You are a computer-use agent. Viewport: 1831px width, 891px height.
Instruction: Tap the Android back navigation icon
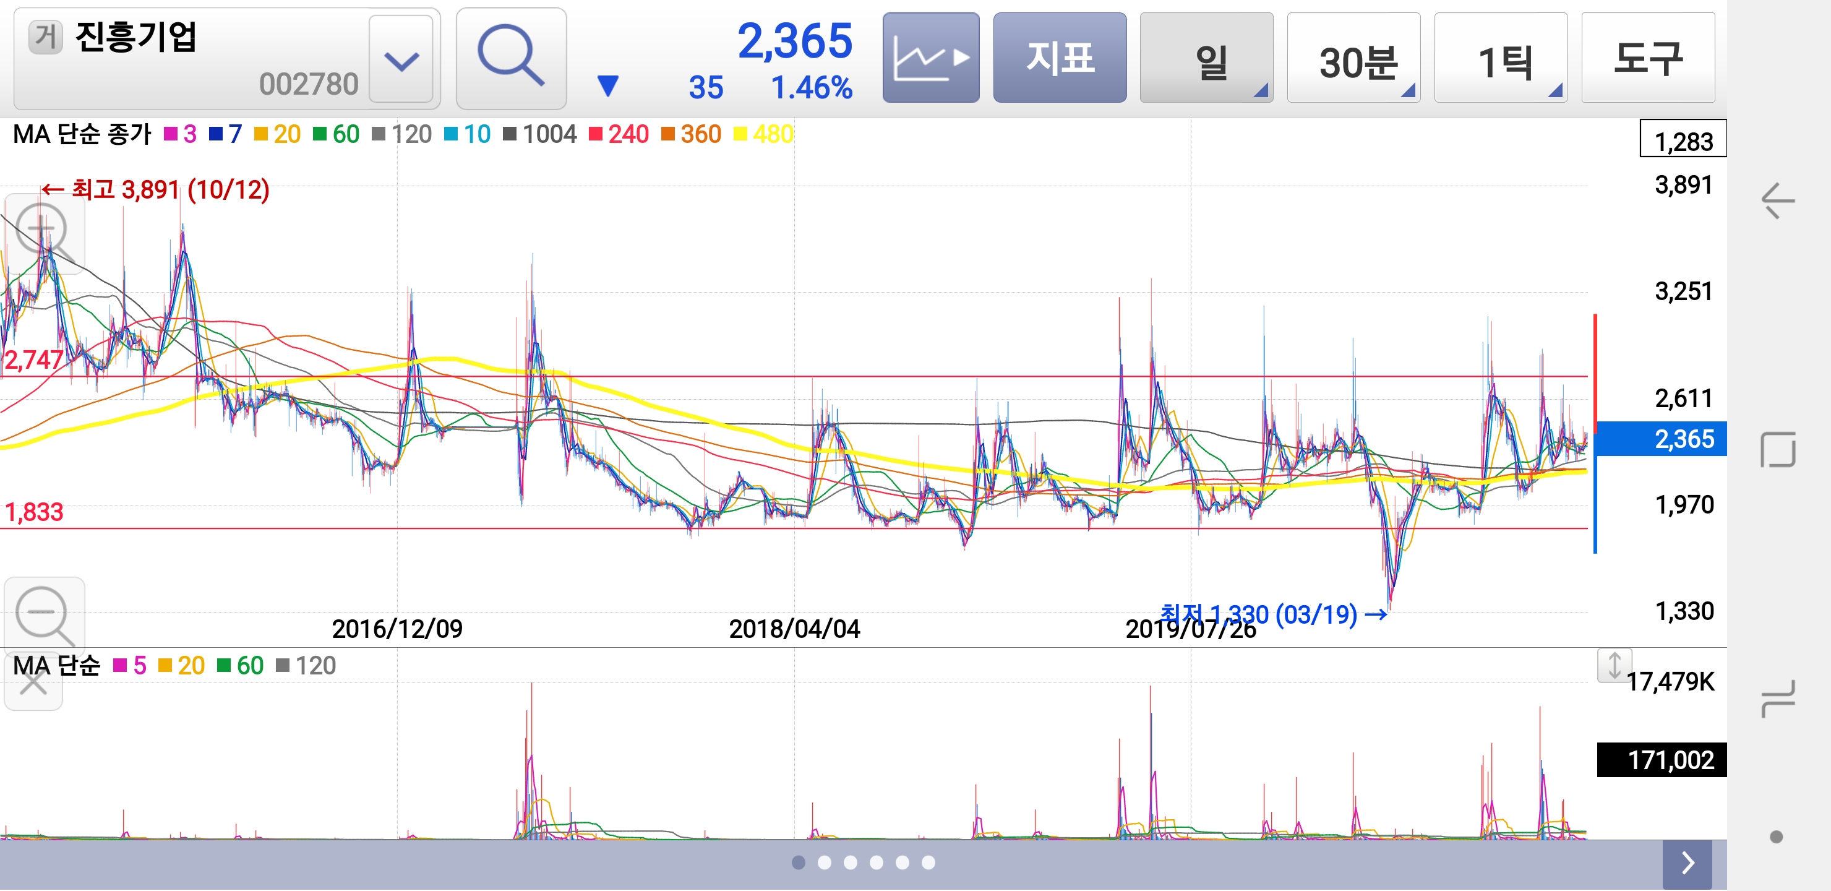[x=1777, y=201]
